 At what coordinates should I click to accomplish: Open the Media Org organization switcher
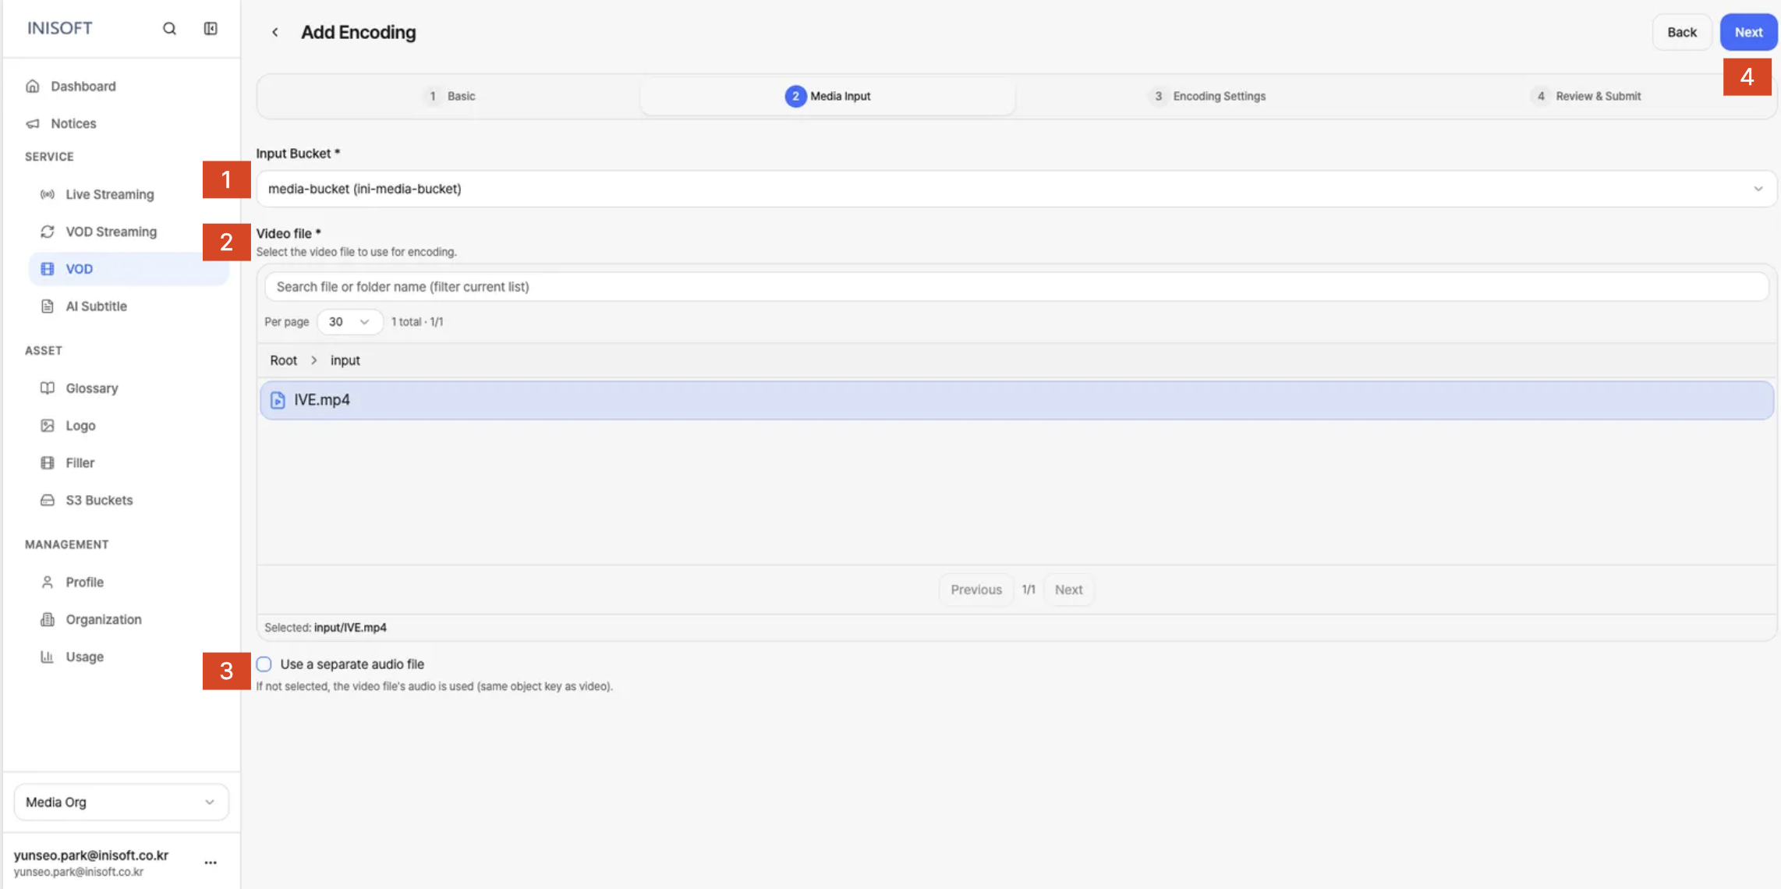click(x=121, y=802)
